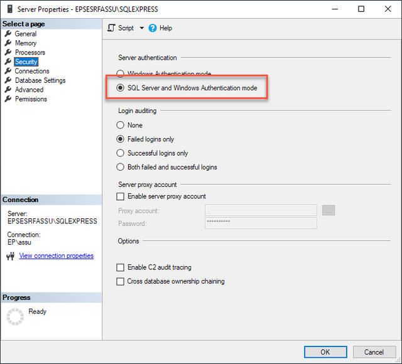Click the Memory page wrench icon
The height and width of the screenshot is (364, 402).
pos(8,43)
